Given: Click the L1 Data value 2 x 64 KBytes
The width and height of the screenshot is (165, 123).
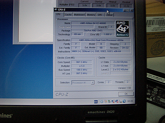Looking at the screenshot, I should pos(120,62).
